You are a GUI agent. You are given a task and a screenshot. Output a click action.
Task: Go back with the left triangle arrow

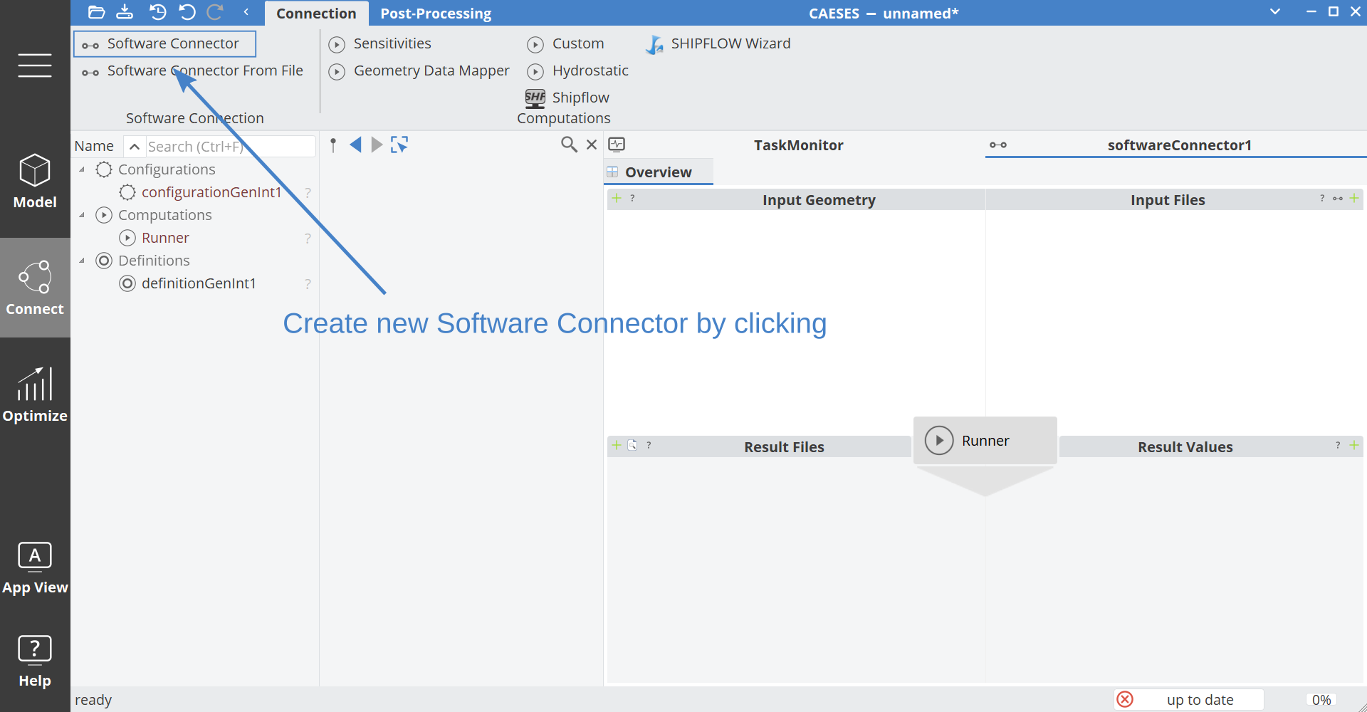[x=355, y=145]
